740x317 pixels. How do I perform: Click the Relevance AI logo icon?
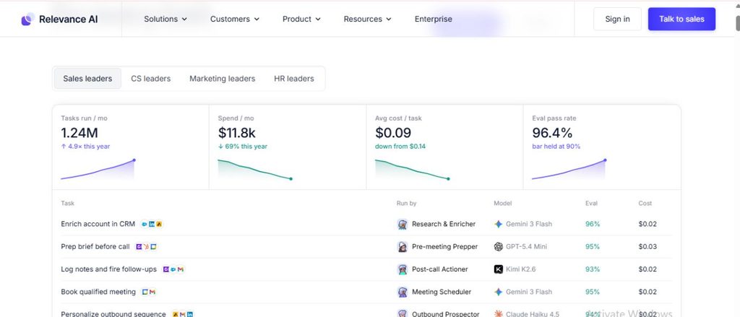click(x=28, y=19)
